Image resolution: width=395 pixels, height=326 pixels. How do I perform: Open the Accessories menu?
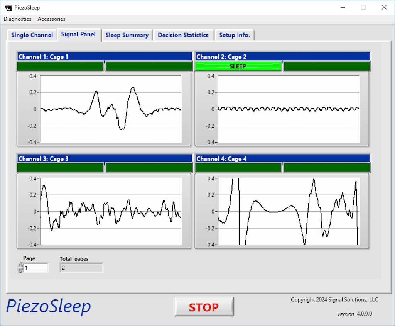(51, 19)
